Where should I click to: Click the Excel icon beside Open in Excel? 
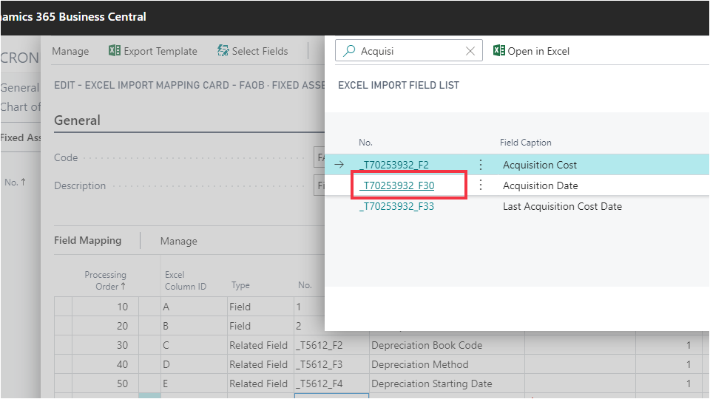click(x=499, y=51)
